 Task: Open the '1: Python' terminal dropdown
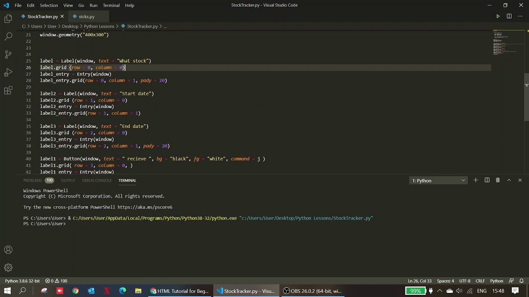(x=438, y=180)
